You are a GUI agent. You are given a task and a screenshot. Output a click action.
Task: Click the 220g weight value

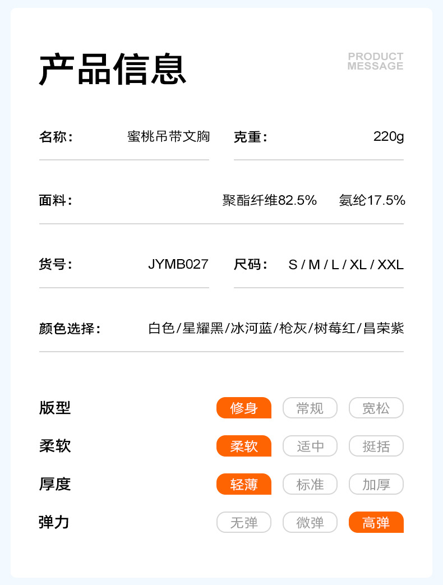[388, 136]
